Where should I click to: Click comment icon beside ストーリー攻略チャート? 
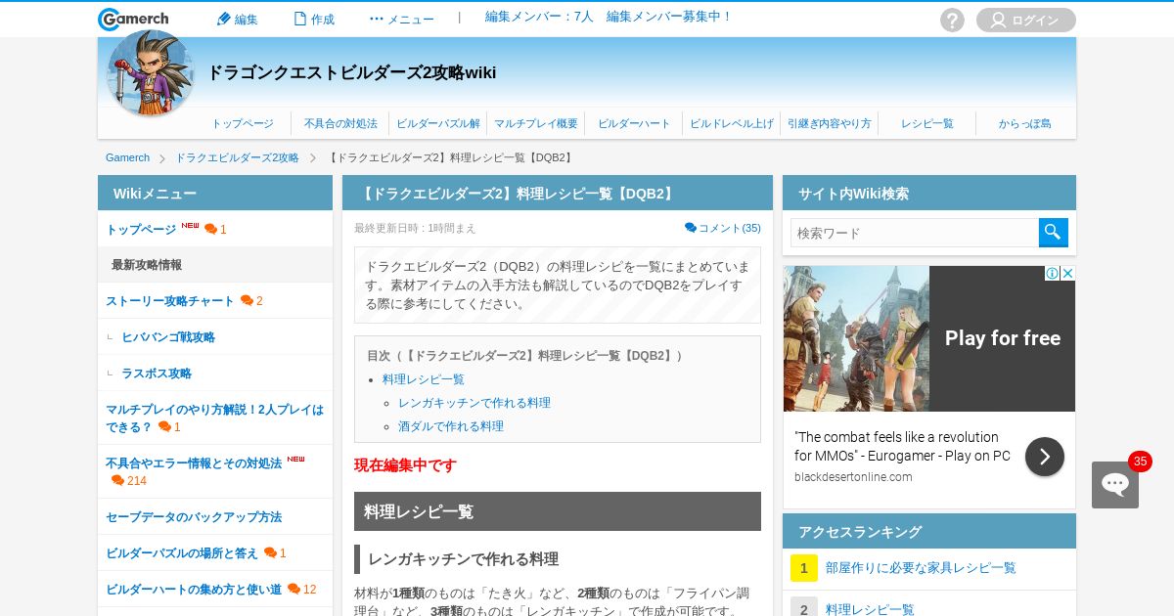pyautogui.click(x=247, y=300)
